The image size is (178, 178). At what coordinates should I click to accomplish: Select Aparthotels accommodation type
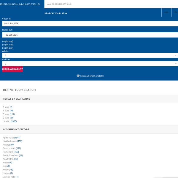10,159
